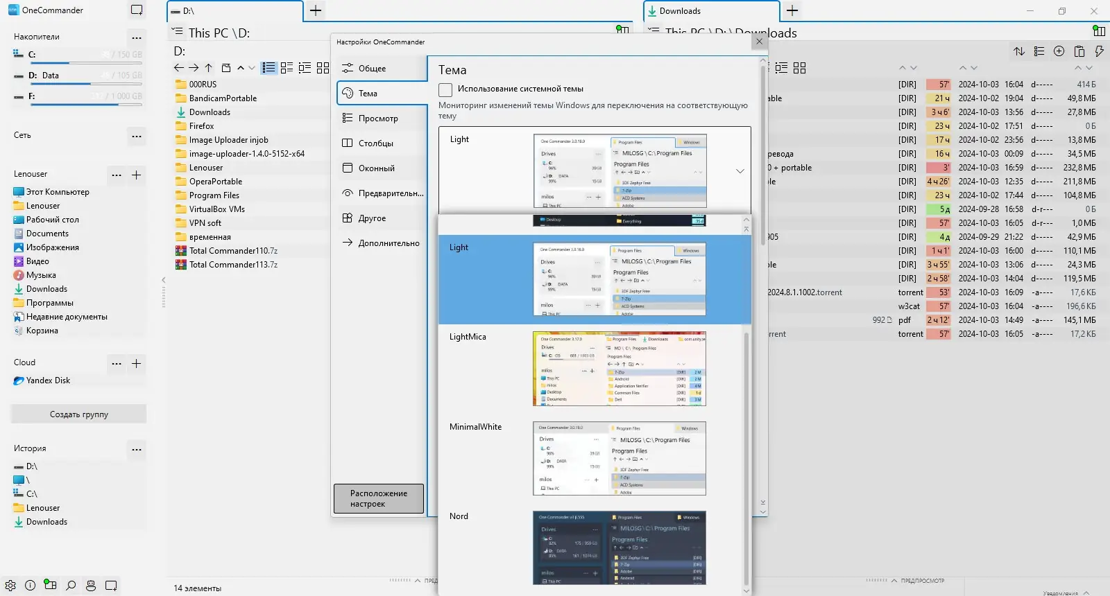Image resolution: width=1110 pixels, height=596 pixels.
Task: Open the Столбцы settings section
Action: tap(382, 143)
